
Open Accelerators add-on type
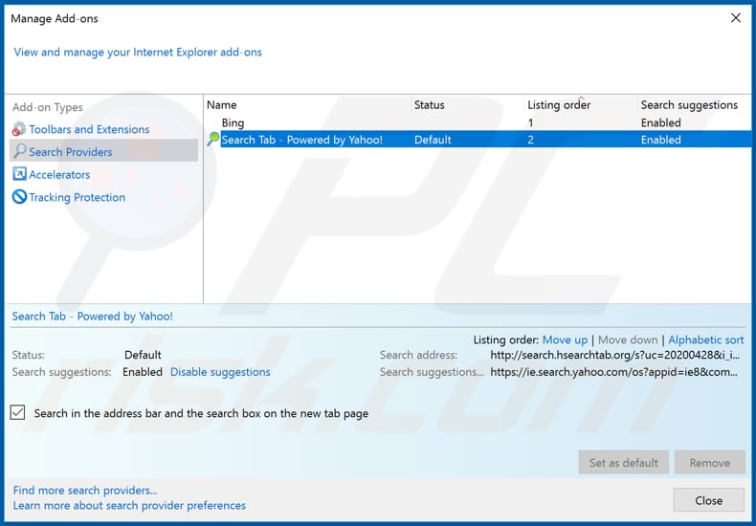tap(59, 174)
